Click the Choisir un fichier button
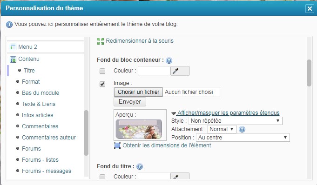 tap(138, 92)
